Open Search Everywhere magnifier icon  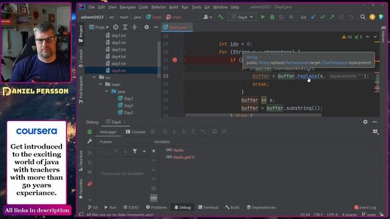pyautogui.click(x=363, y=17)
